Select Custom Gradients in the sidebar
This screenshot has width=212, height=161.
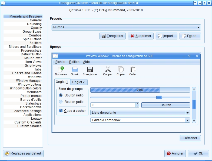click(x=23, y=122)
